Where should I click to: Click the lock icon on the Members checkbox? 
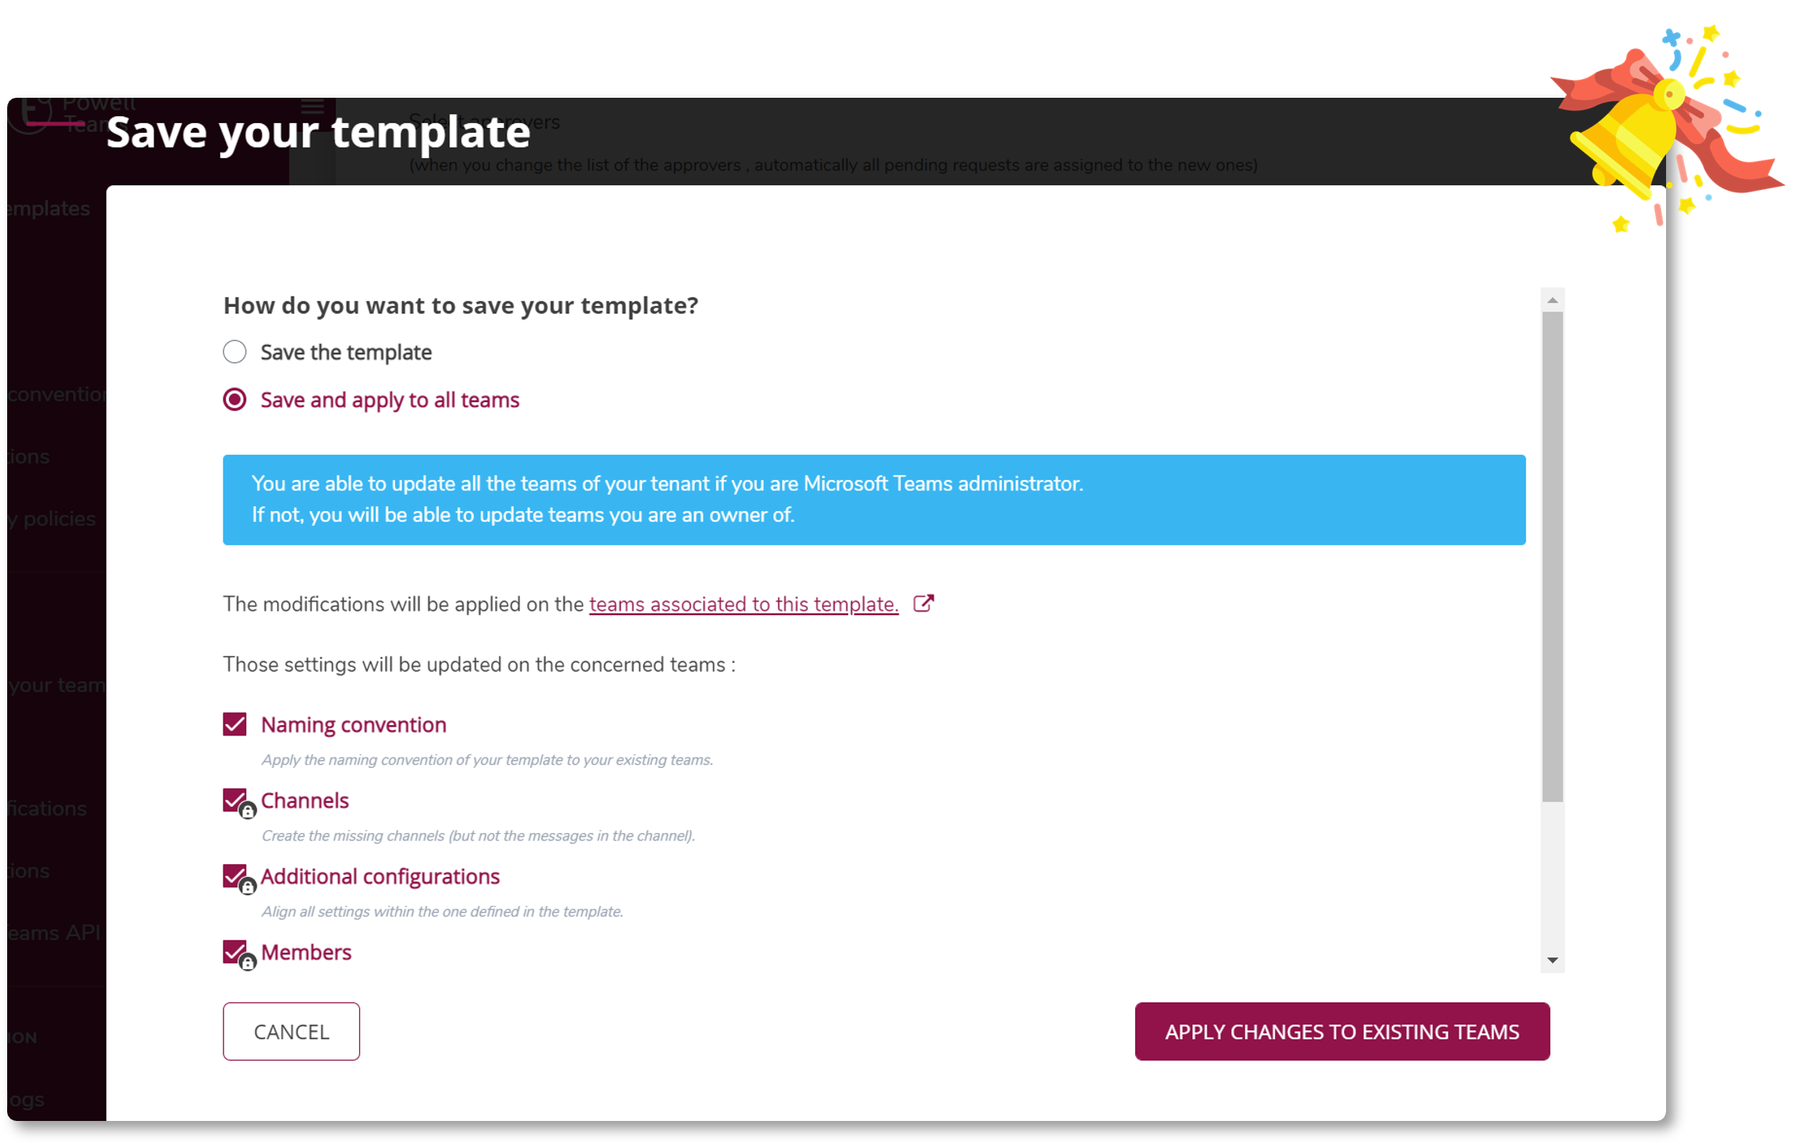(x=248, y=963)
